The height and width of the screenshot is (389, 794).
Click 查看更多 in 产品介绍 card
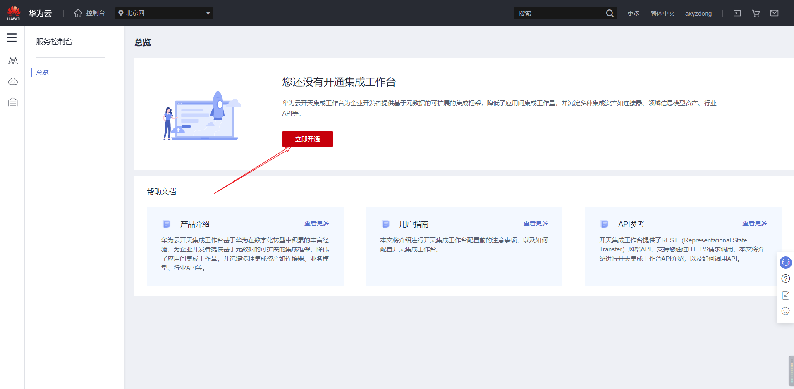click(x=317, y=223)
